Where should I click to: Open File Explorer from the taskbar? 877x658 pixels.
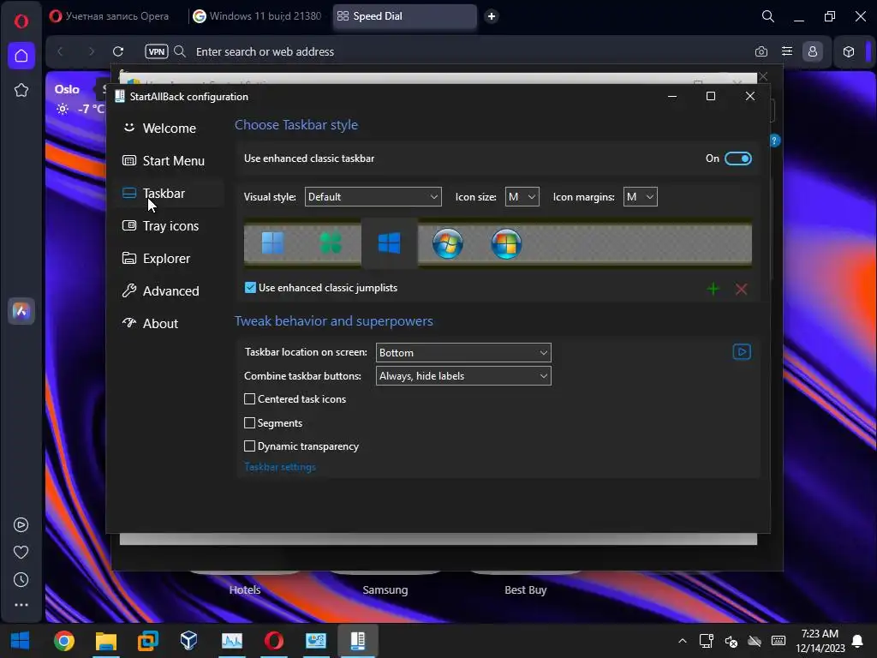click(x=105, y=641)
